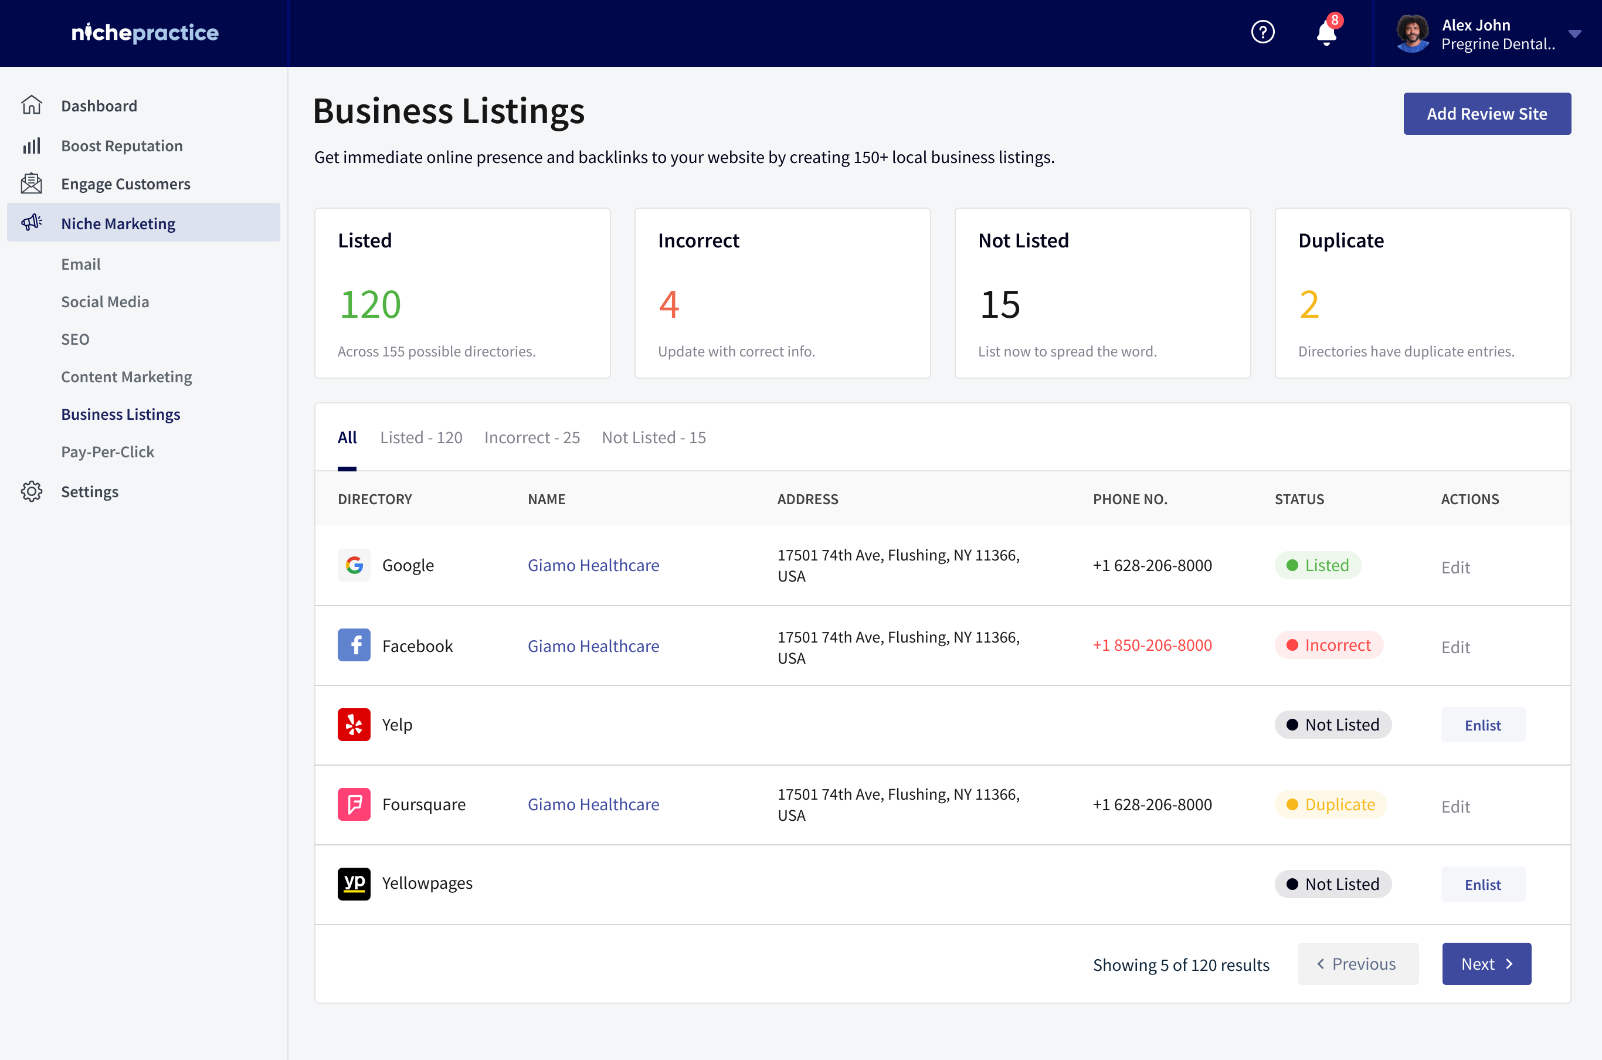Click the Niche Marketing megaphone icon

pyautogui.click(x=32, y=222)
